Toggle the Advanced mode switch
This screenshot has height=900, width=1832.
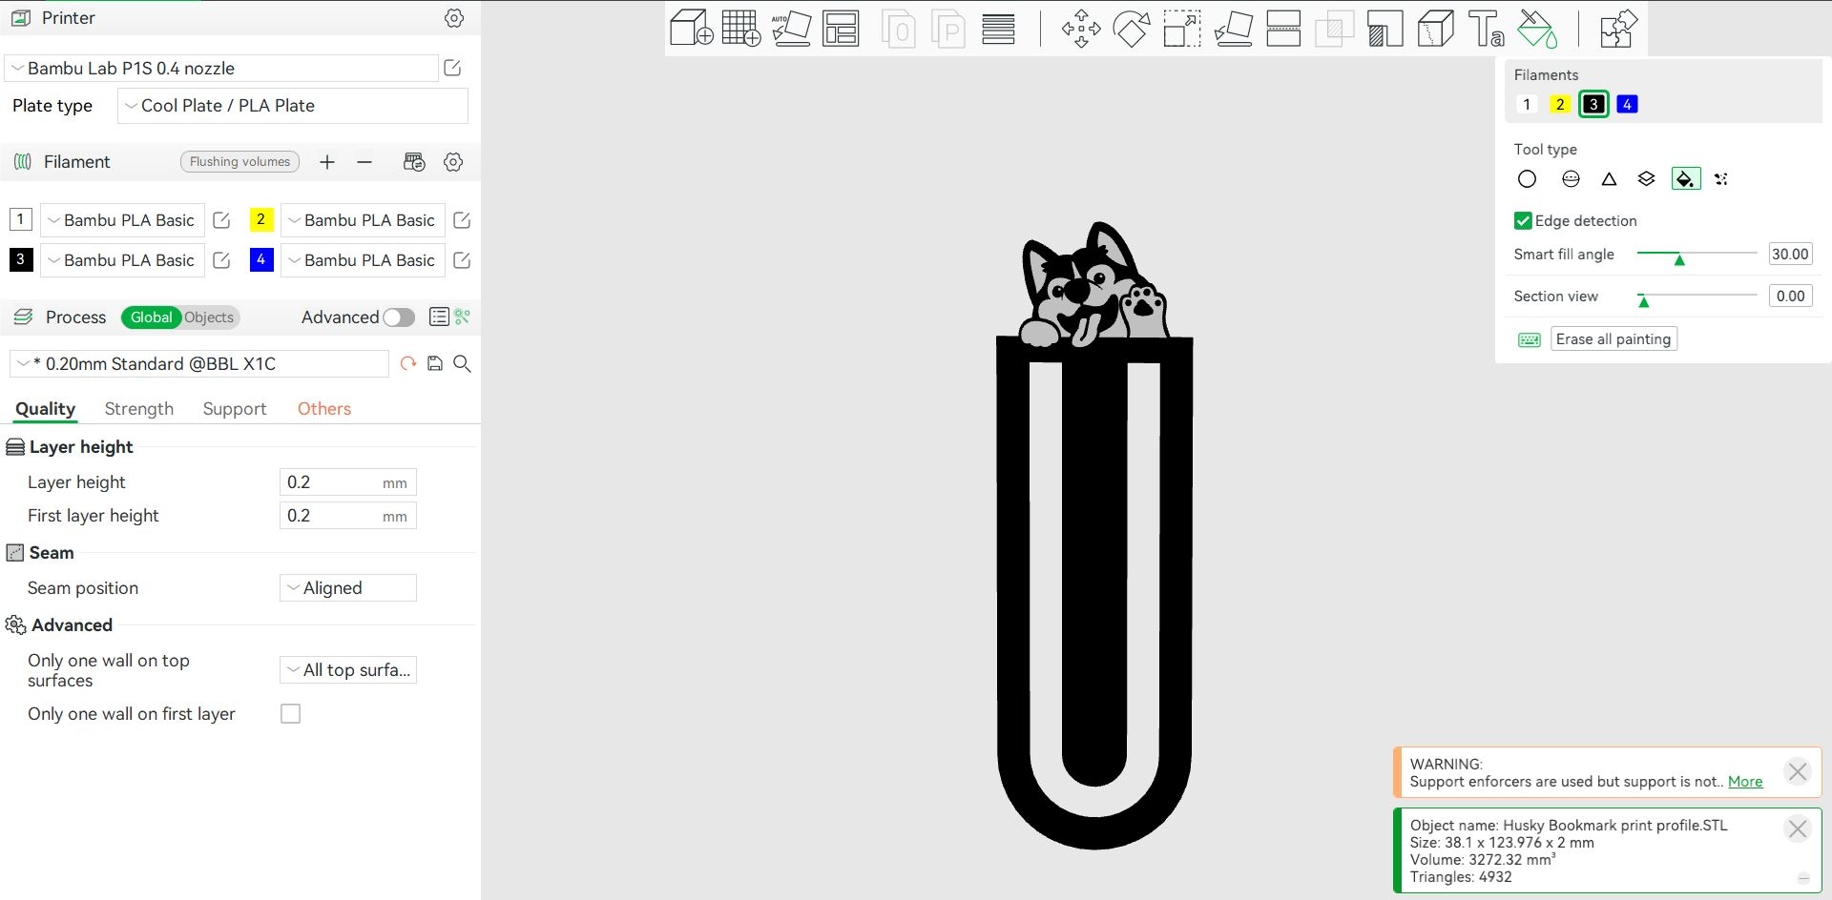pyautogui.click(x=399, y=317)
